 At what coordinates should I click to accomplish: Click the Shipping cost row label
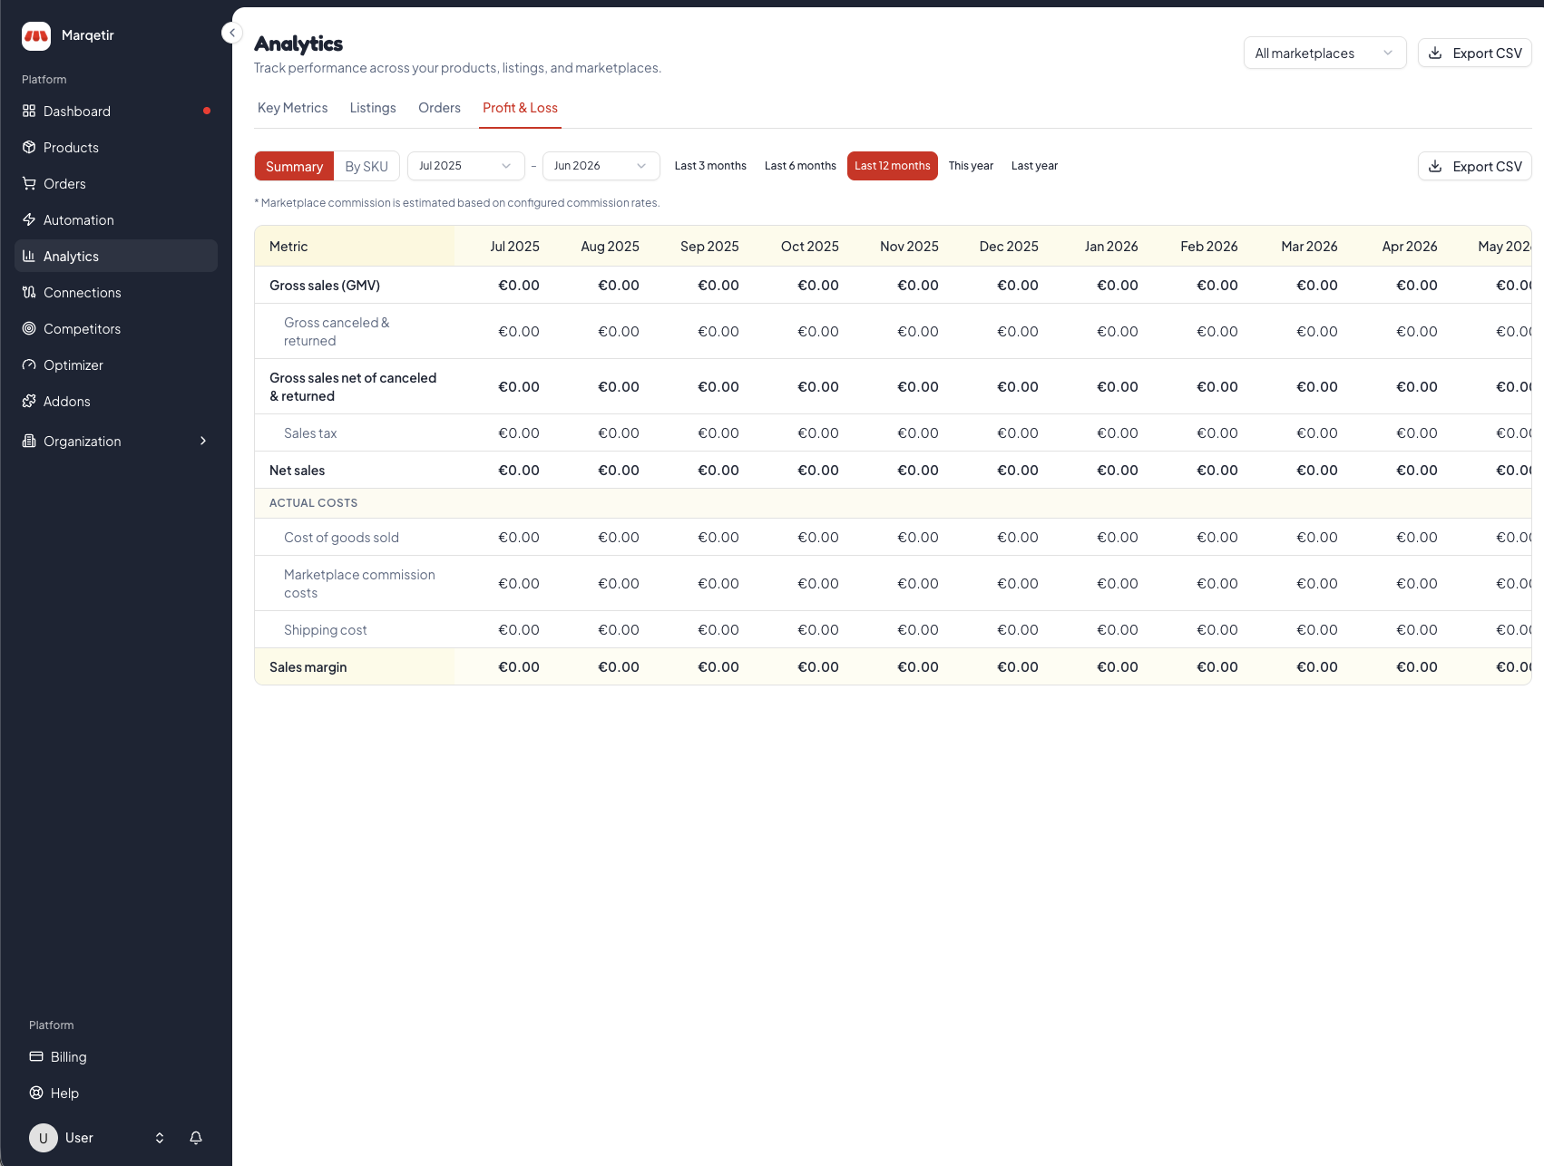coord(325,630)
